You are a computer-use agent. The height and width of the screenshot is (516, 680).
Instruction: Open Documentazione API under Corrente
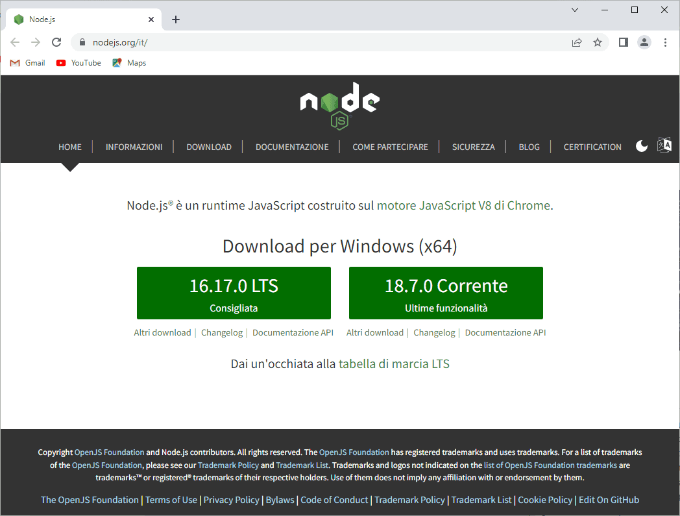pyautogui.click(x=505, y=332)
